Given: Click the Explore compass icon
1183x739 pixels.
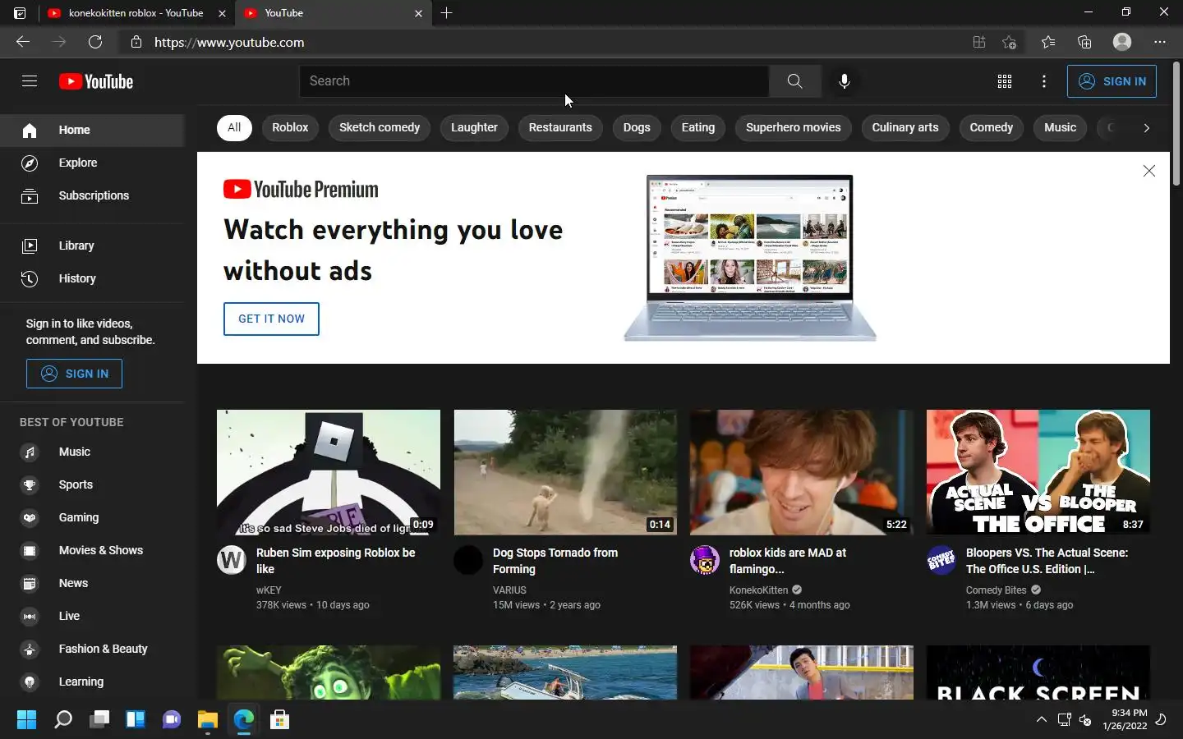Looking at the screenshot, I should coord(30,163).
